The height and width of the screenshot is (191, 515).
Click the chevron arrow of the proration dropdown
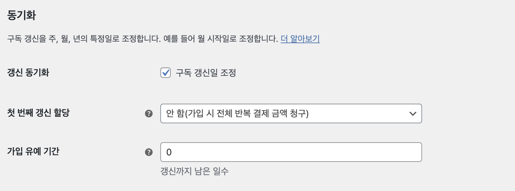413,114
